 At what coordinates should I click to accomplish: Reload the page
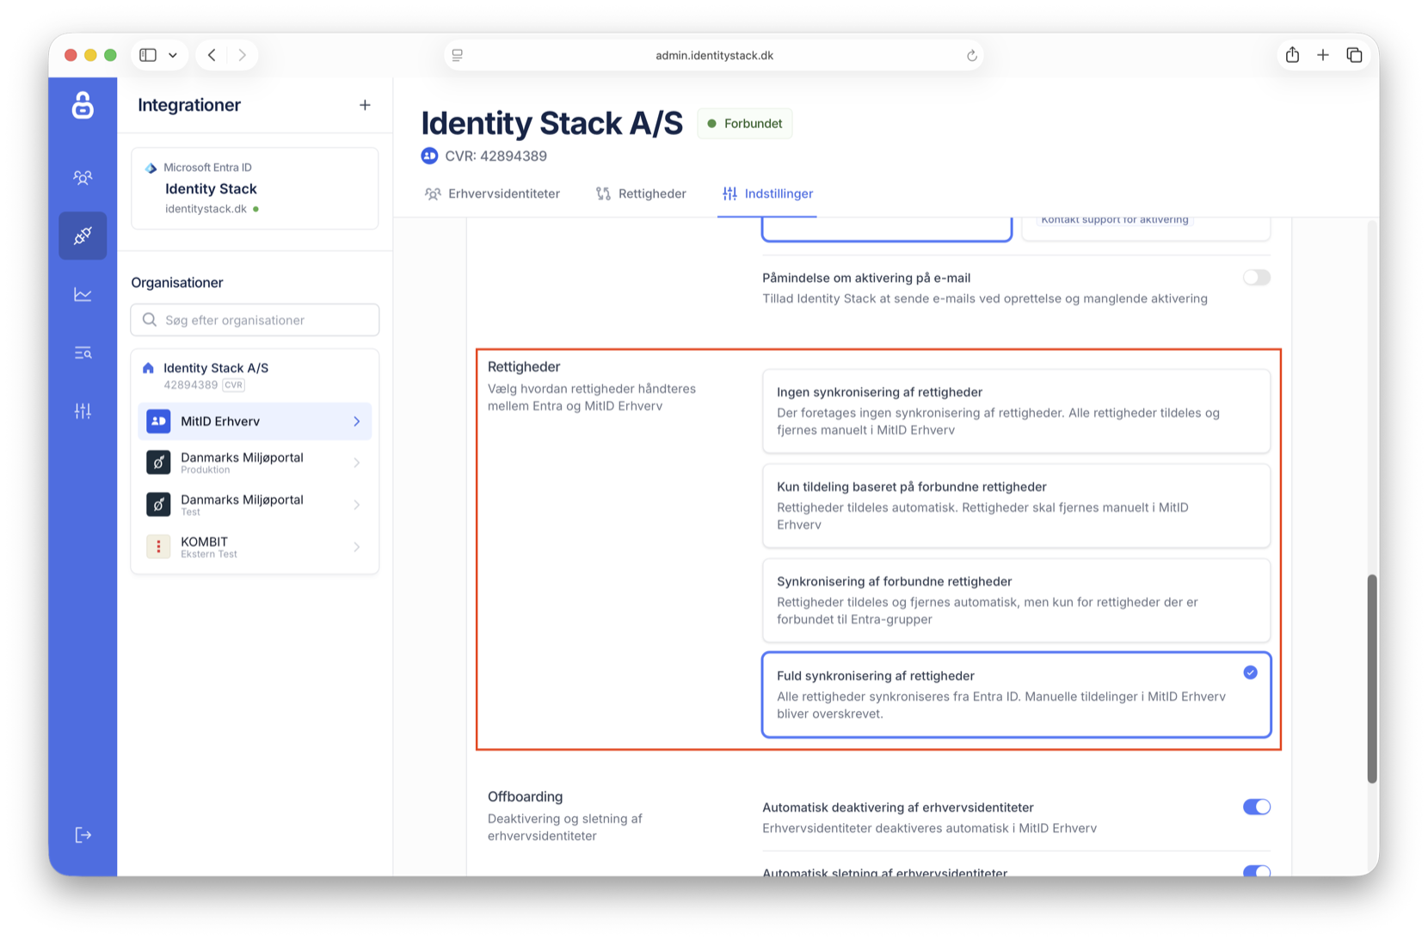[971, 56]
